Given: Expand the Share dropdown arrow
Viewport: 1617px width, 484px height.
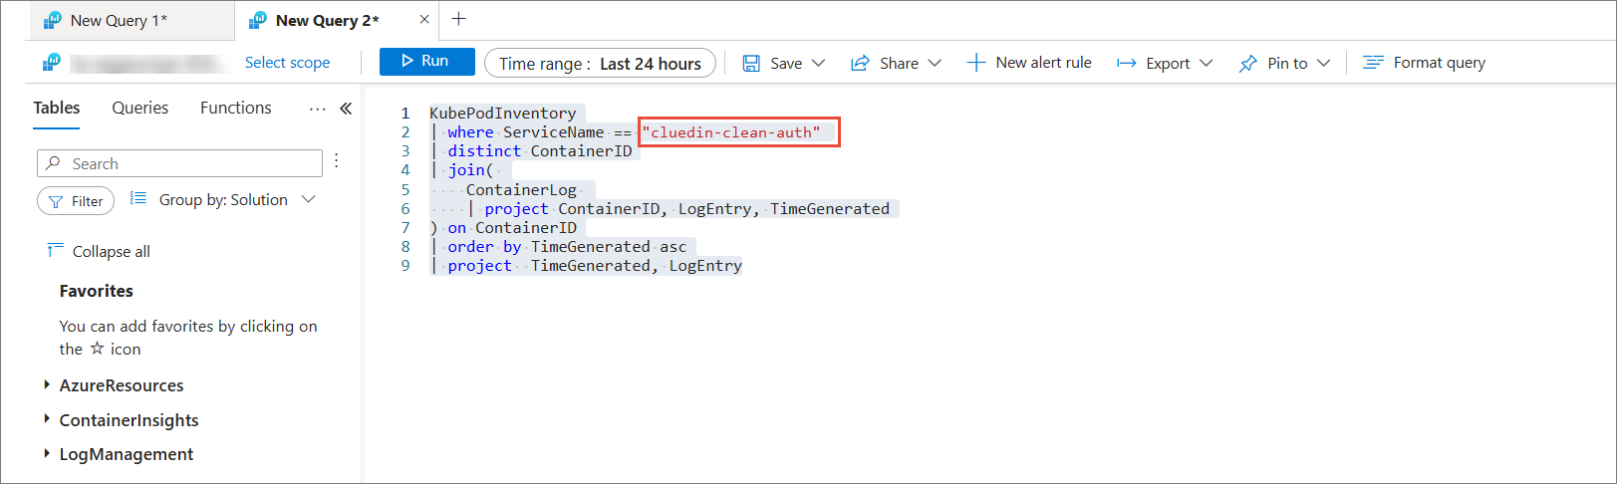Looking at the screenshot, I should point(935,63).
